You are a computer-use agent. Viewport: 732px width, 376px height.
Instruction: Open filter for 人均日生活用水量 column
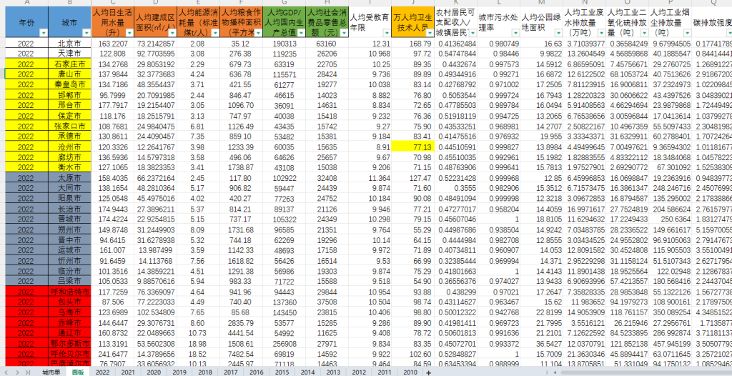pos(130,33)
